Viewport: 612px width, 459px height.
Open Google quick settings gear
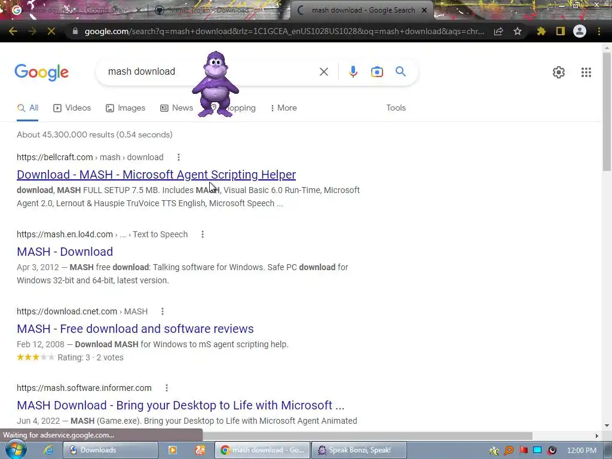coord(559,72)
